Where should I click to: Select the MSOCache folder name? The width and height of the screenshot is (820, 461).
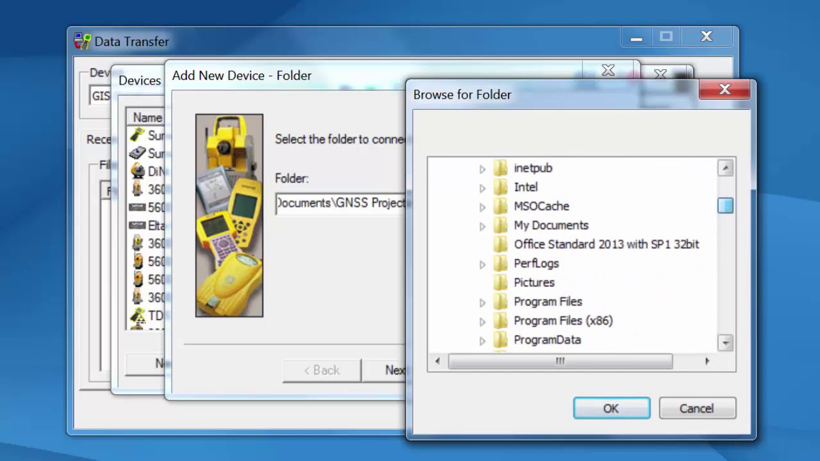(x=541, y=206)
